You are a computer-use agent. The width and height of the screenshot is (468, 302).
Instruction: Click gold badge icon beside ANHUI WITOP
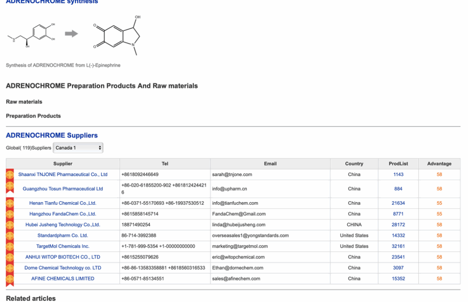[x=10, y=257]
